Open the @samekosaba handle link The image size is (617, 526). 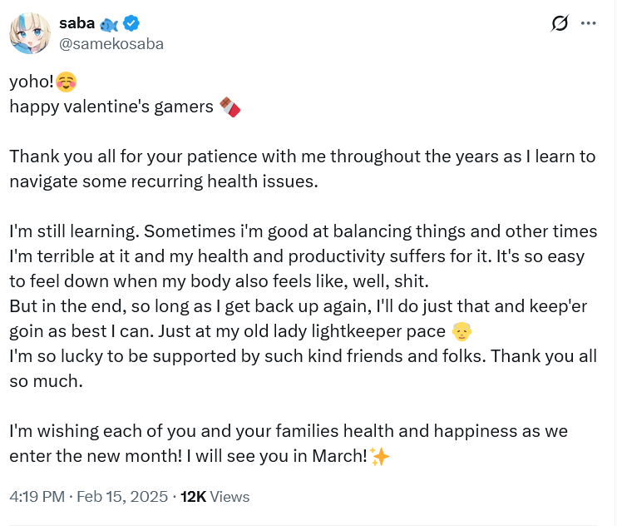(x=111, y=44)
